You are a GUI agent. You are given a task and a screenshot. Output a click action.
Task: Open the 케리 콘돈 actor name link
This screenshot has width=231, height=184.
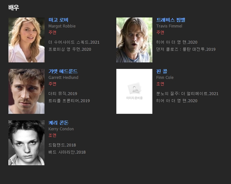(x=58, y=123)
